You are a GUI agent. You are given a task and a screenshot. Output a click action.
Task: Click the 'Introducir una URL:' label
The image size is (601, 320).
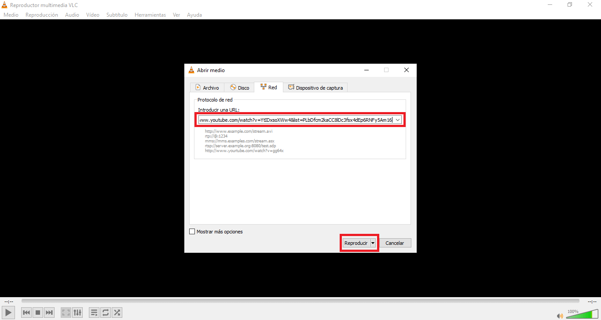click(219, 109)
